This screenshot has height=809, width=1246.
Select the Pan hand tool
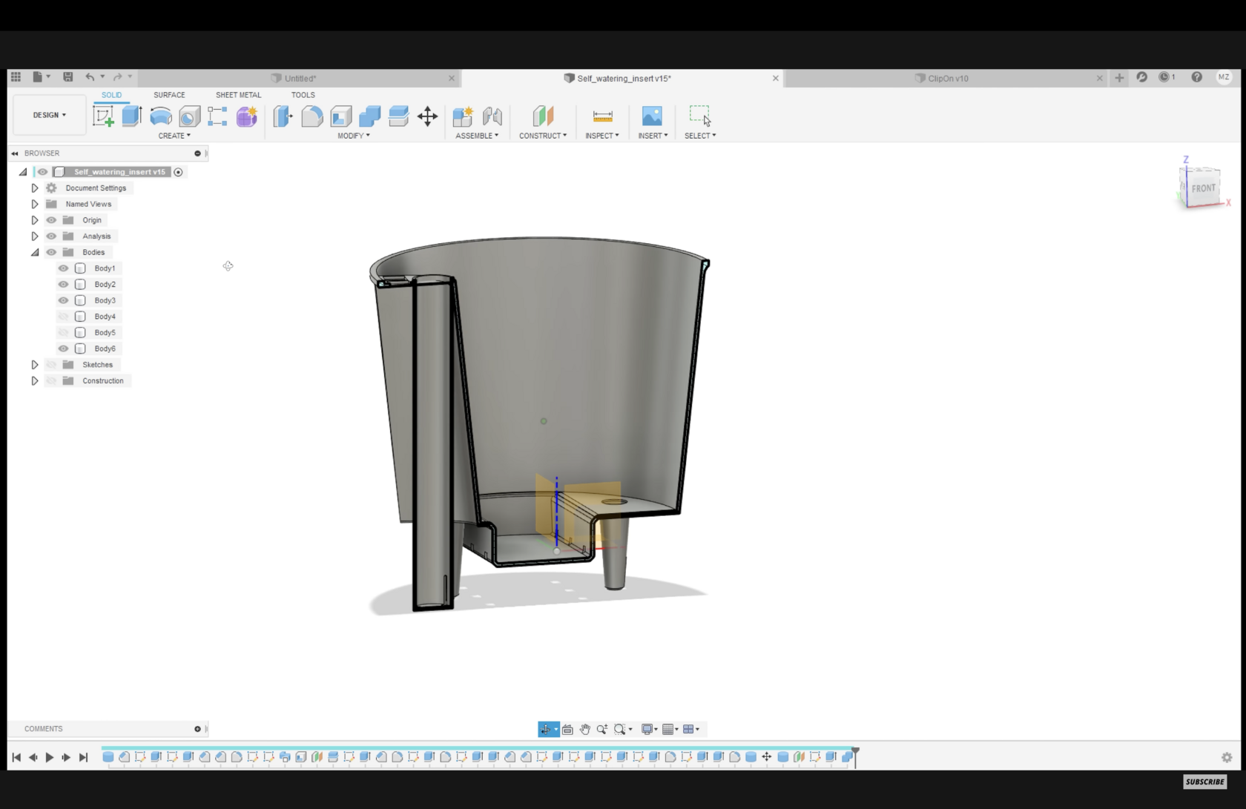[x=584, y=730]
